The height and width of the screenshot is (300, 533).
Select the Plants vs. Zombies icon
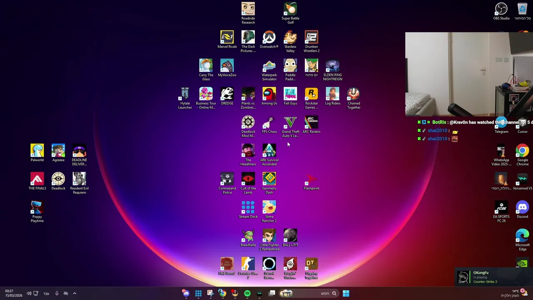point(248,98)
